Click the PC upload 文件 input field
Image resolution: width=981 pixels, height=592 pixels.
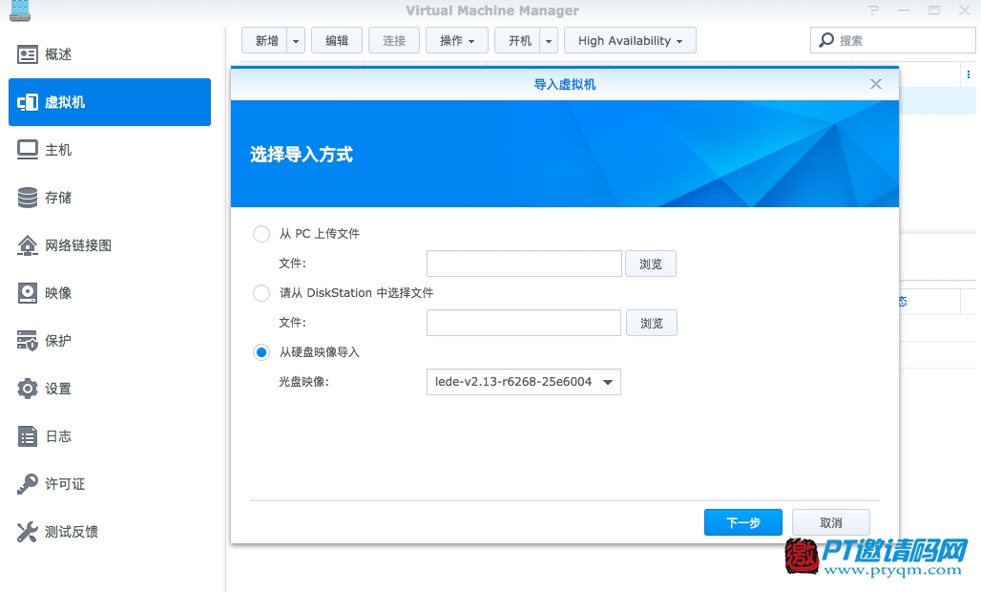tap(524, 264)
